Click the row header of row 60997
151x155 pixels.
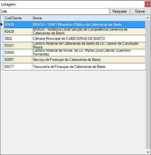click(2, 60)
